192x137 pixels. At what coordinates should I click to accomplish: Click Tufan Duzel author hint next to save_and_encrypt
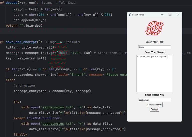pyautogui.click(x=71, y=42)
